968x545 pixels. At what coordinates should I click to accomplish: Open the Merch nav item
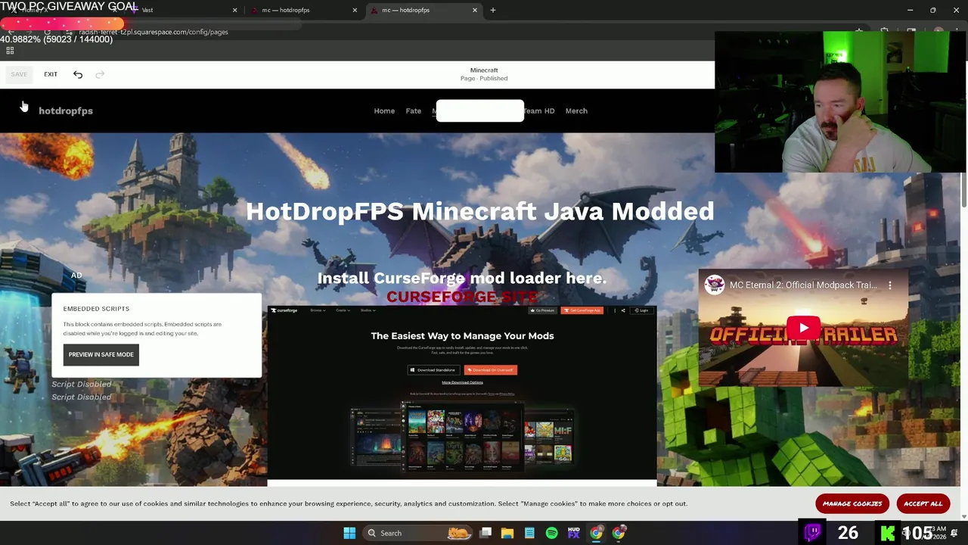pyautogui.click(x=576, y=111)
